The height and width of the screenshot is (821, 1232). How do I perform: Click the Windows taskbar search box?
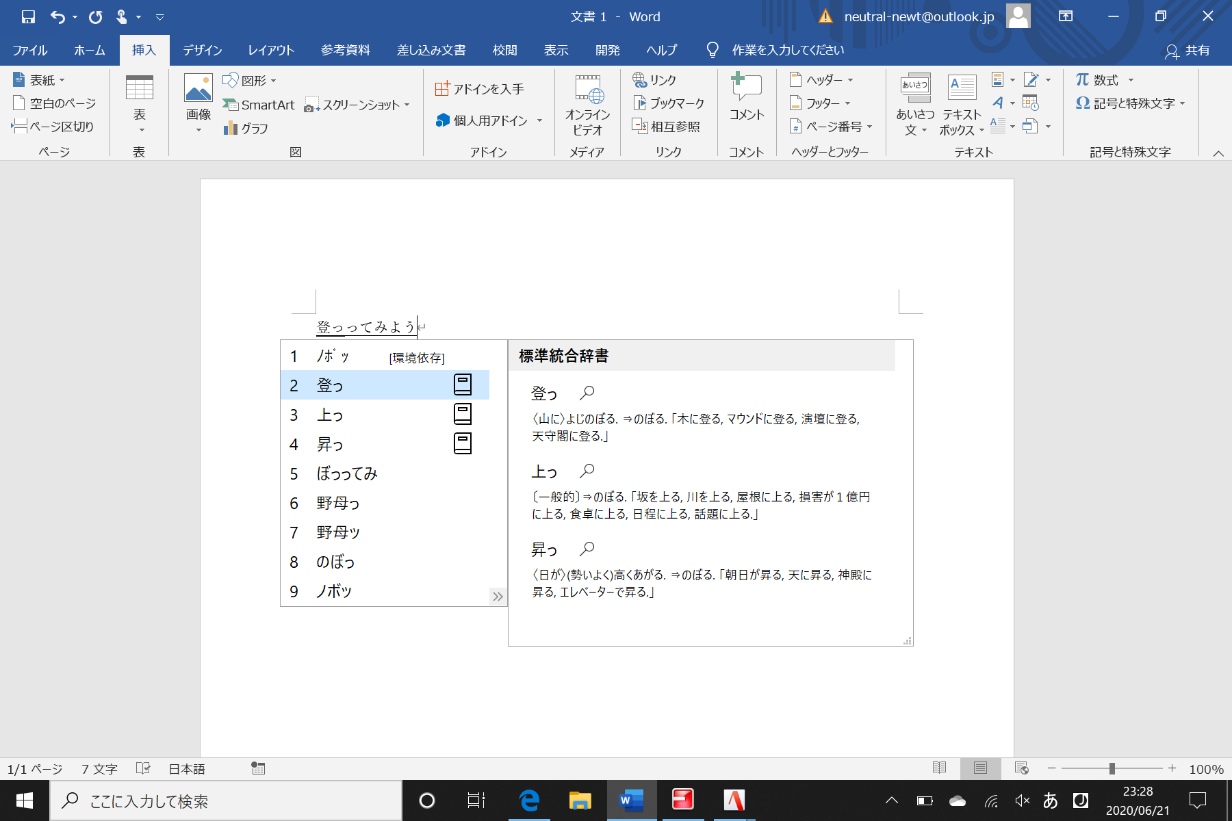tap(226, 800)
